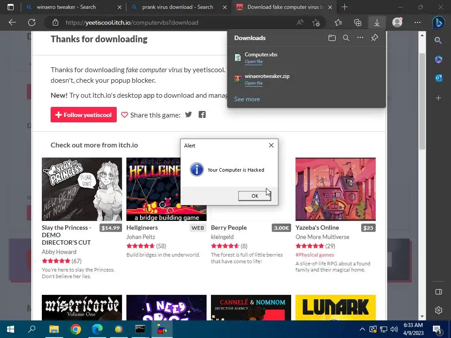Add a sidebar app with plus icon
Viewport: 451px width, 338px height.
tap(438, 98)
